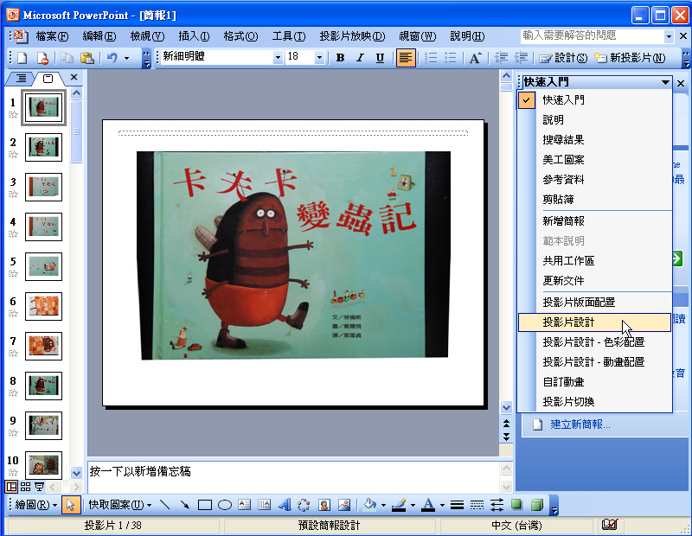Viewport: 692px width, 536px height.
Task: Click the question box 輸入需要解答的問題
Action: pyautogui.click(x=592, y=35)
